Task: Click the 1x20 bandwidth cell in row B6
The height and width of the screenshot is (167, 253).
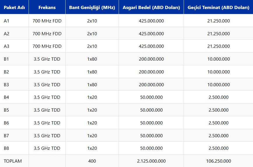Action: pos(92,123)
